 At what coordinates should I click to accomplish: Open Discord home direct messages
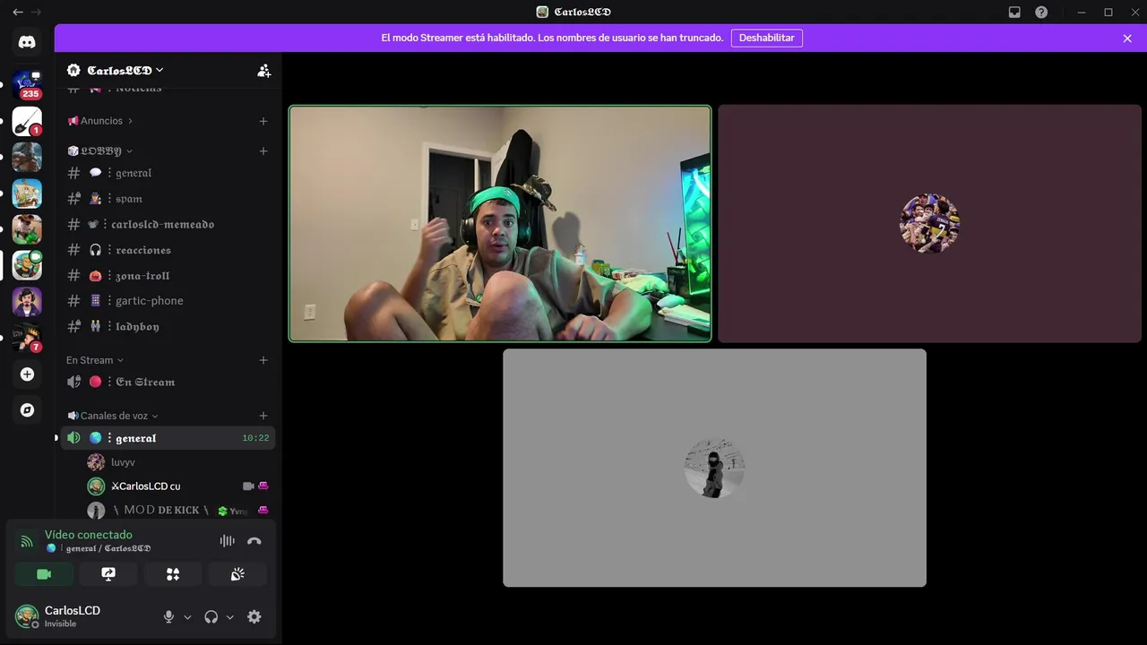pyautogui.click(x=27, y=42)
